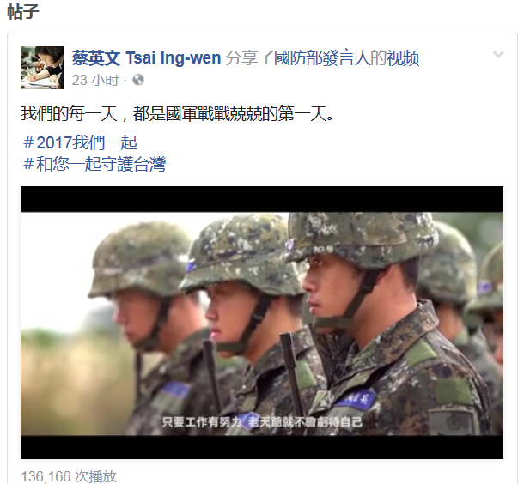
Task: Open the 23 小时 timestamp link
Action: click(x=95, y=81)
